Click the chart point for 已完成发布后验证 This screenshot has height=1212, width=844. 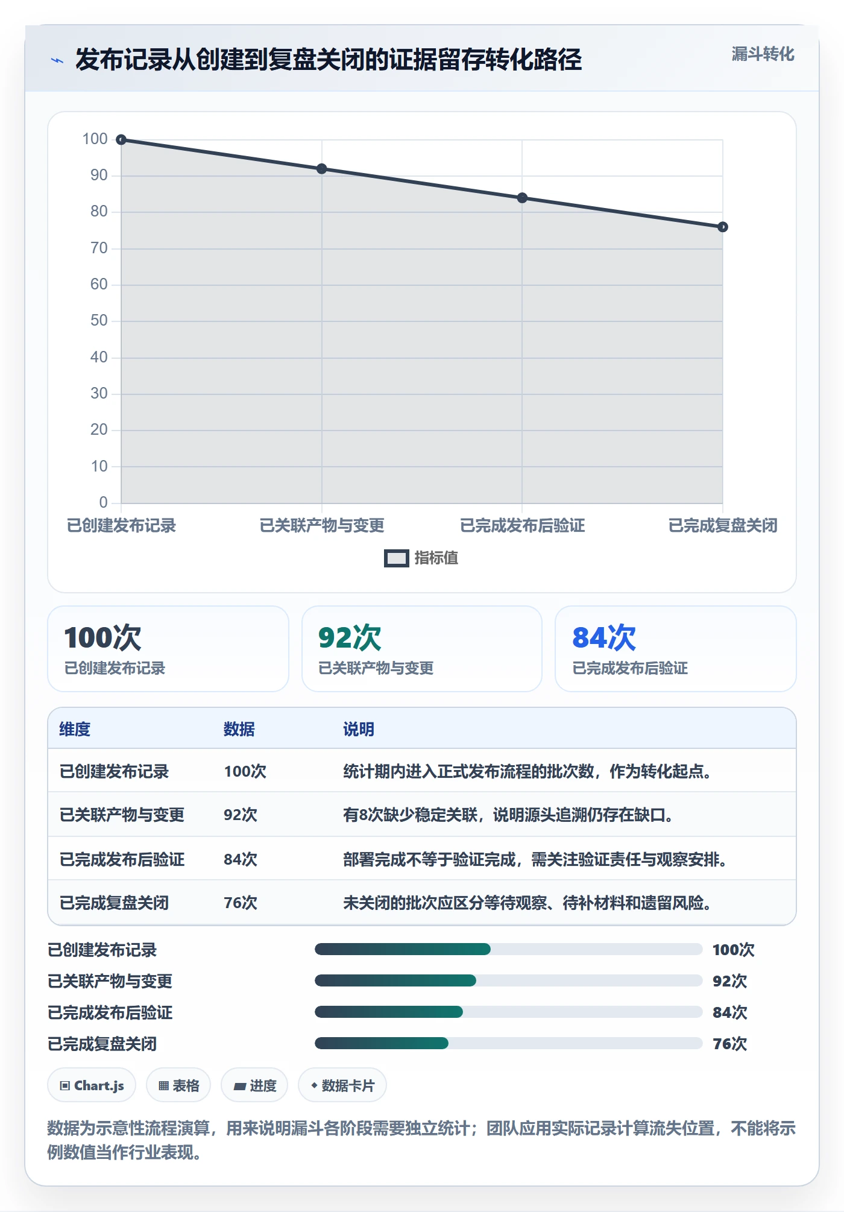pos(522,198)
